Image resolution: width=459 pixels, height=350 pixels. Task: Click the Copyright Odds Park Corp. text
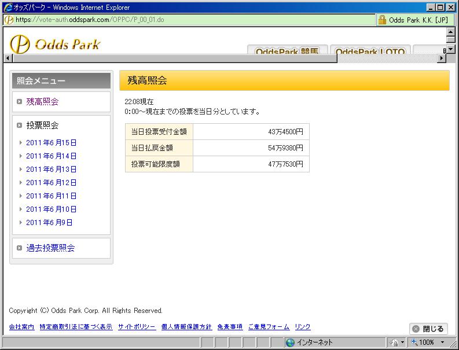[x=86, y=311]
